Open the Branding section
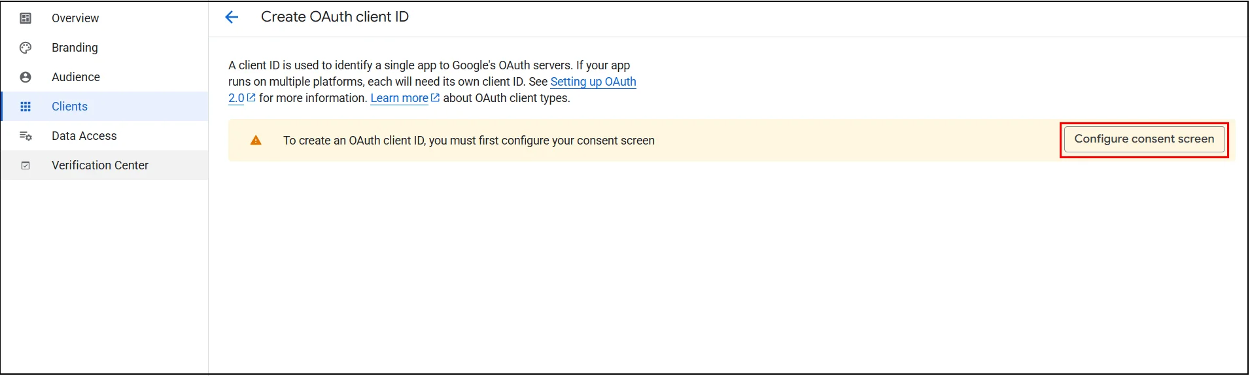This screenshot has width=1250, height=376. tap(105, 48)
